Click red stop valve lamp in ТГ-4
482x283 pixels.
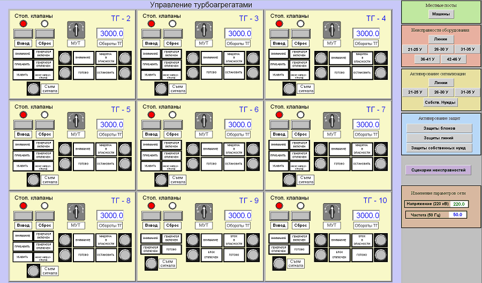click(x=280, y=24)
